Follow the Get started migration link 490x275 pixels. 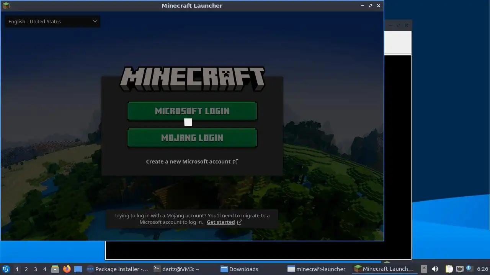pos(220,222)
